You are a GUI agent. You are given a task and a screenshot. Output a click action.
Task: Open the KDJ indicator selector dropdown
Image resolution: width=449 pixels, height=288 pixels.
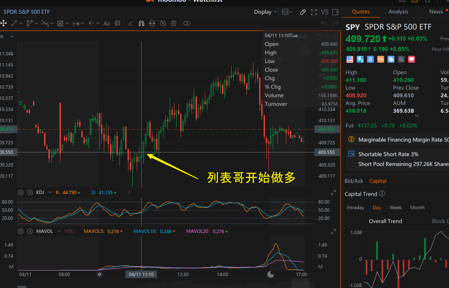tap(50, 192)
